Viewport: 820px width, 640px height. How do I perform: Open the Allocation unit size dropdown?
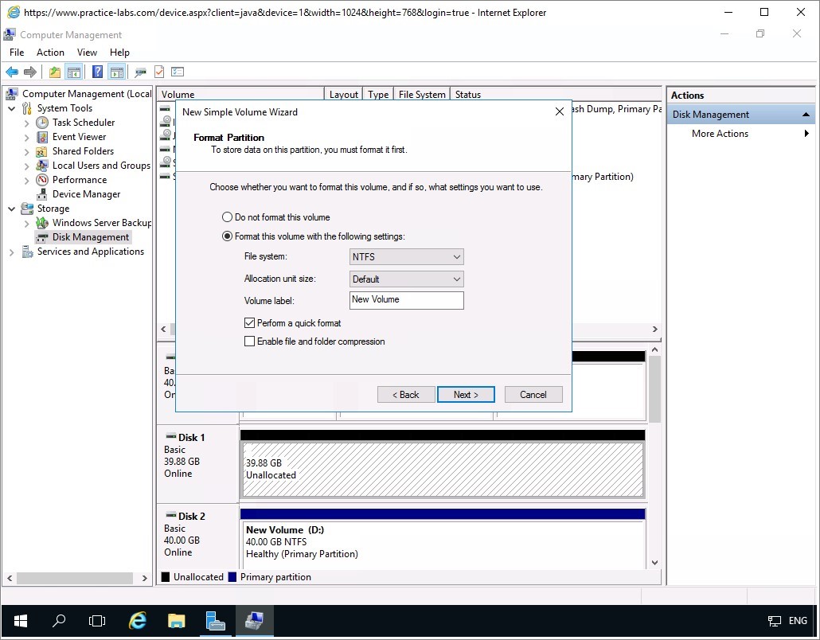point(406,279)
